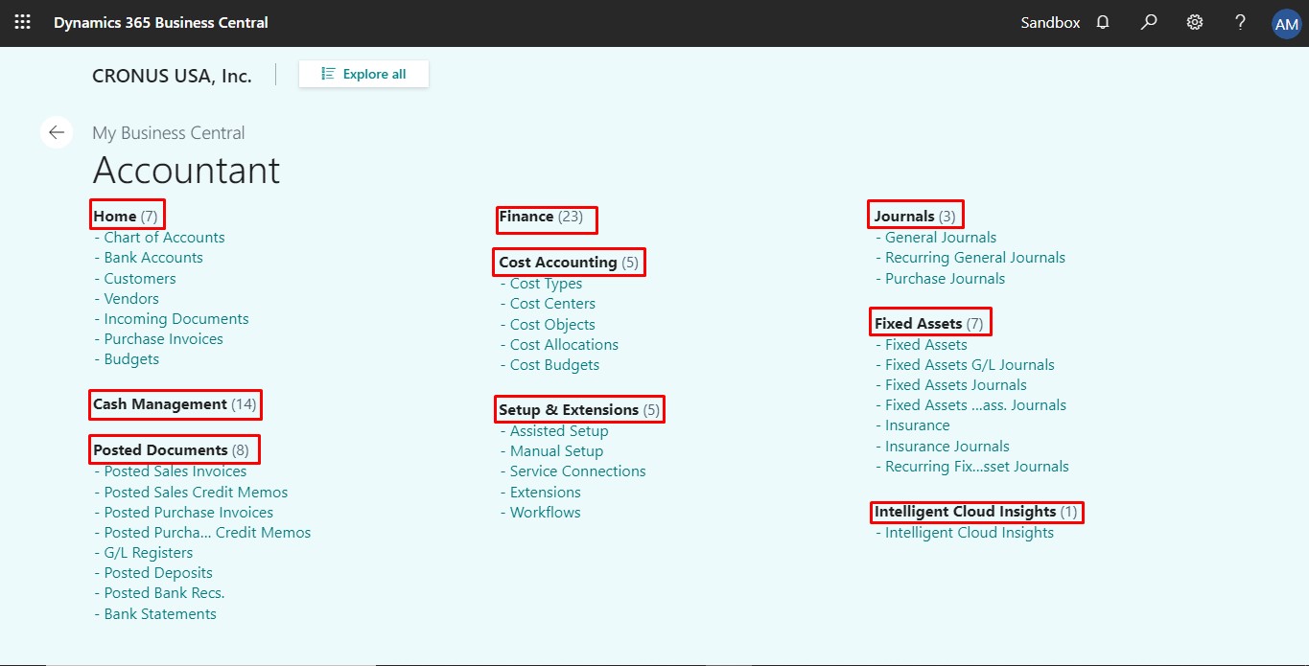Open Cost Objects

click(x=552, y=325)
